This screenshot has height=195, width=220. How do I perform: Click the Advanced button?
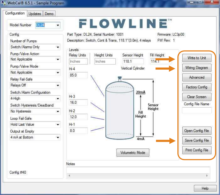pos(197,77)
